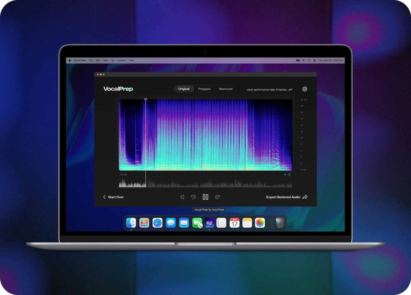The image size is (411, 295).
Task: Open Spotlight search in the menu bar
Action: [x=309, y=60]
